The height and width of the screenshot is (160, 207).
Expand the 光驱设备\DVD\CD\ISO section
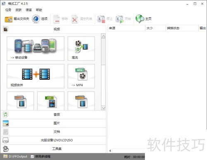click(53, 140)
